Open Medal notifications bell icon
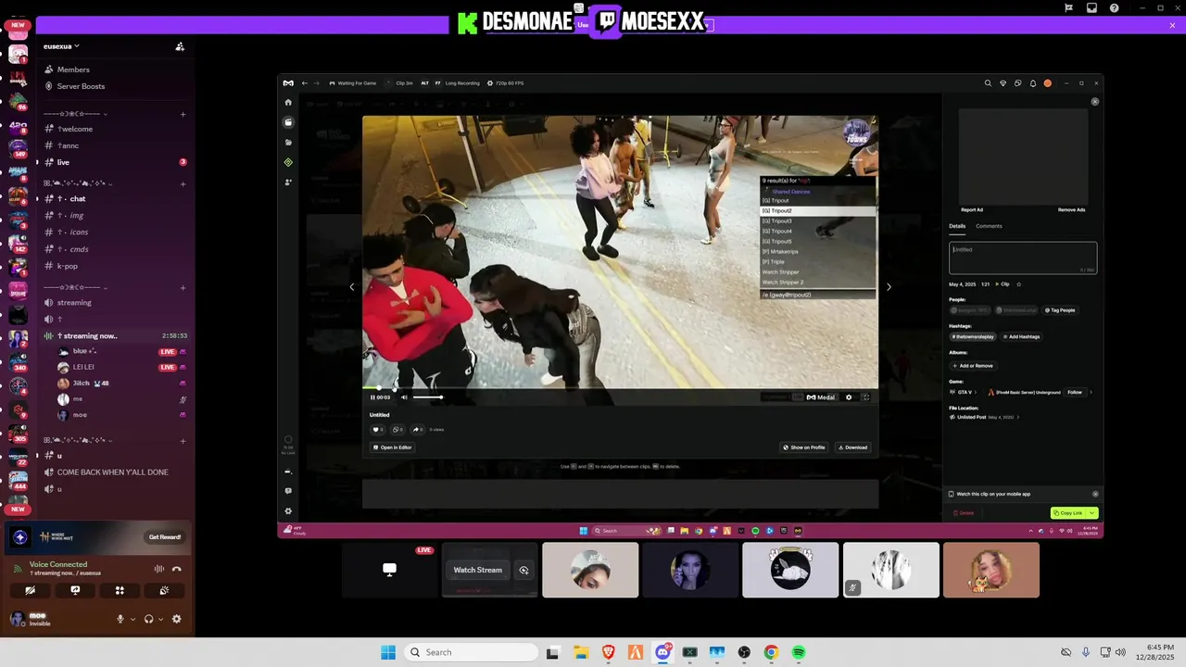 point(1033,83)
